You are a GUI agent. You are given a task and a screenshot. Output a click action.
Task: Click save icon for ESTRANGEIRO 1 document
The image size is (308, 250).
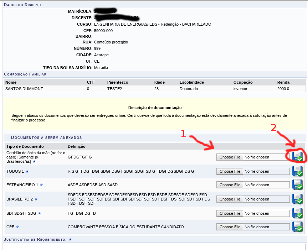pos(297,185)
